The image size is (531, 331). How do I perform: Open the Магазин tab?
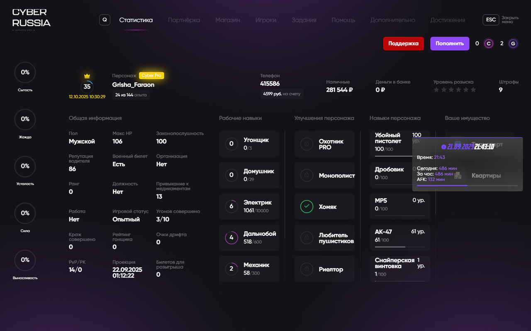(x=228, y=20)
